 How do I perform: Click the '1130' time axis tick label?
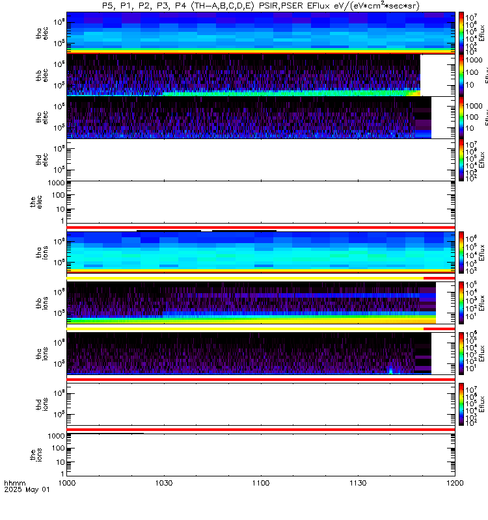pyautogui.click(x=358, y=483)
